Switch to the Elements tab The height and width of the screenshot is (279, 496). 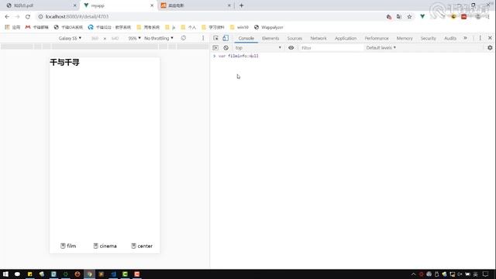(x=270, y=38)
